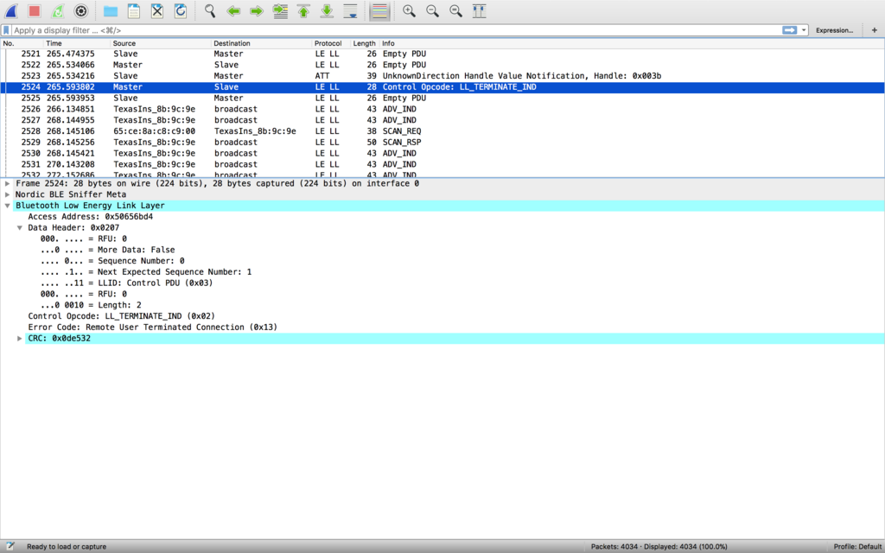885x553 pixels.
Task: Jump to the first packet
Action: click(303, 10)
